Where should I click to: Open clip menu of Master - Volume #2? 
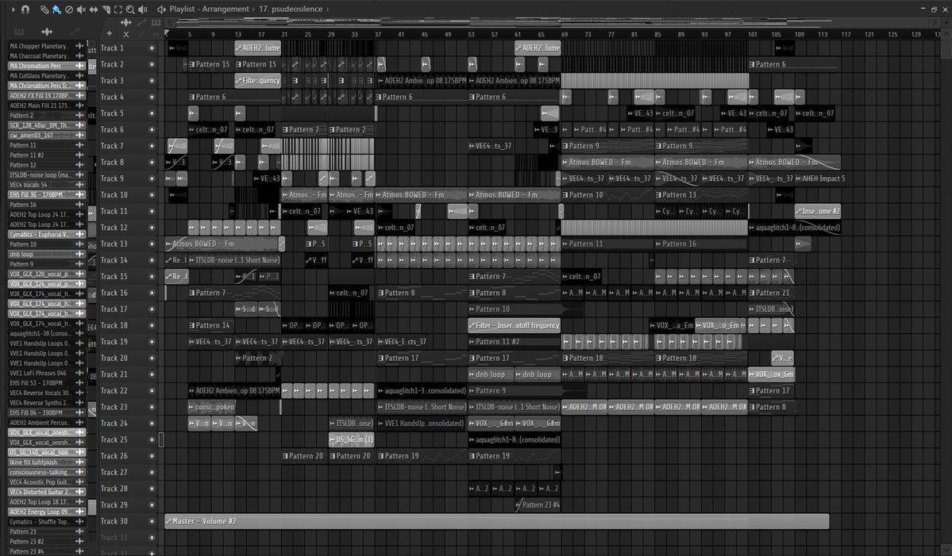169,521
